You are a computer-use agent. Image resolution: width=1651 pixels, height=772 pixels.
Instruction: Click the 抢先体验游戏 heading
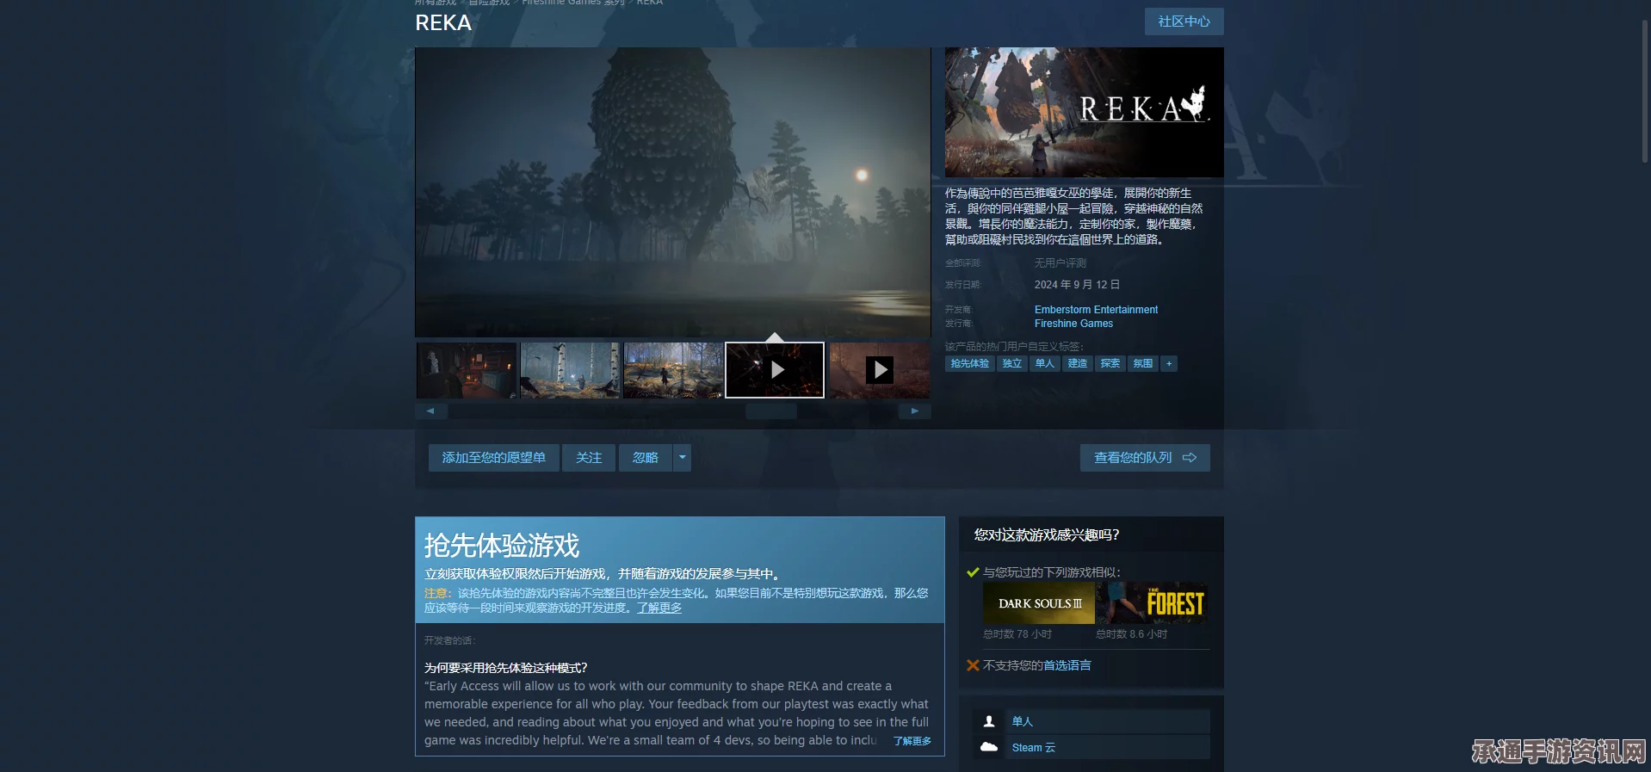(x=502, y=545)
